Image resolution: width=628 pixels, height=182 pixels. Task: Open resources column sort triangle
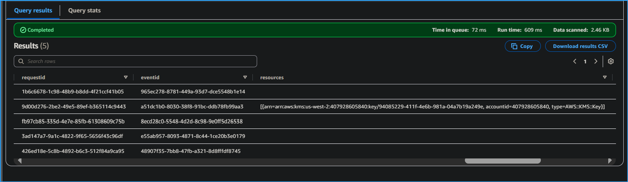pos(604,78)
